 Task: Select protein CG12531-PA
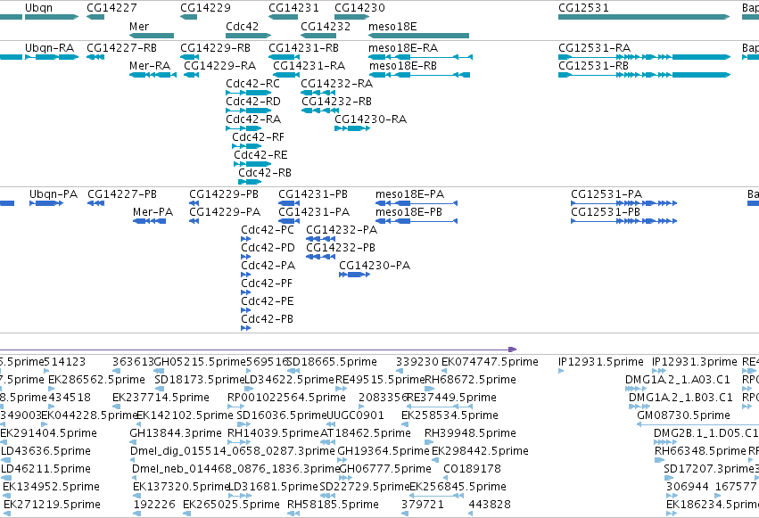606,194
